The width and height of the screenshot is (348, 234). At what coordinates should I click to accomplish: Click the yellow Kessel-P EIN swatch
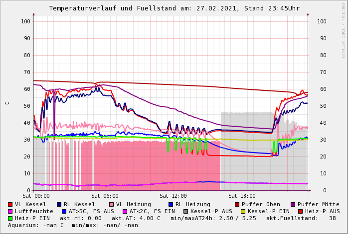pyautogui.click(x=244, y=211)
